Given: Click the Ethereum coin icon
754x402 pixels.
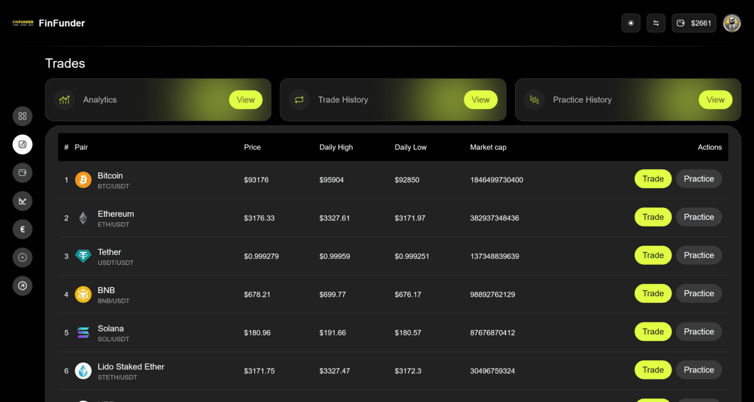Looking at the screenshot, I should pos(83,218).
